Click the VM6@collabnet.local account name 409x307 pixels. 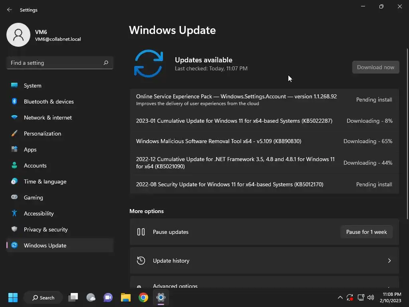[58, 39]
